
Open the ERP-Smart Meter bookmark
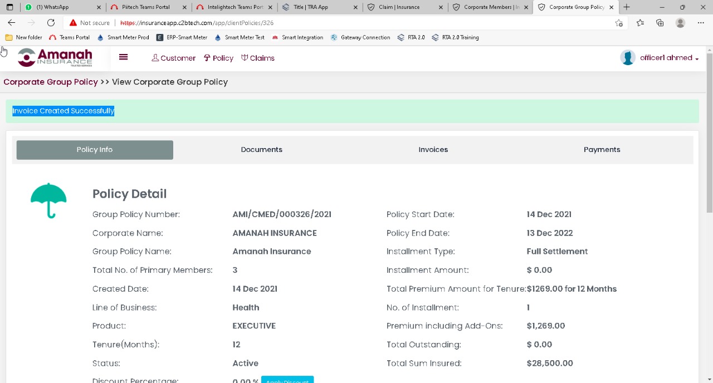coord(182,37)
